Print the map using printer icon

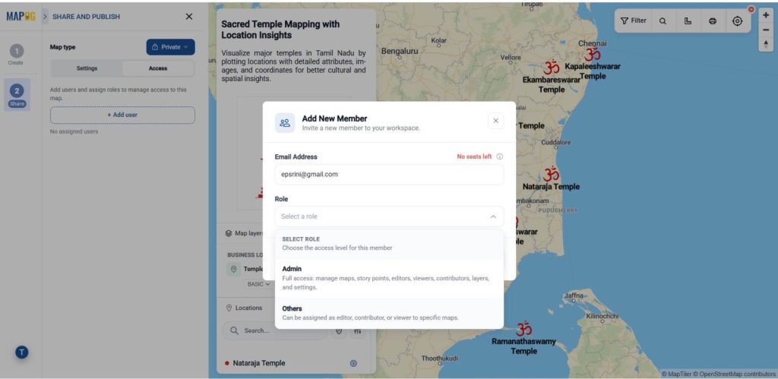pyautogui.click(x=713, y=21)
